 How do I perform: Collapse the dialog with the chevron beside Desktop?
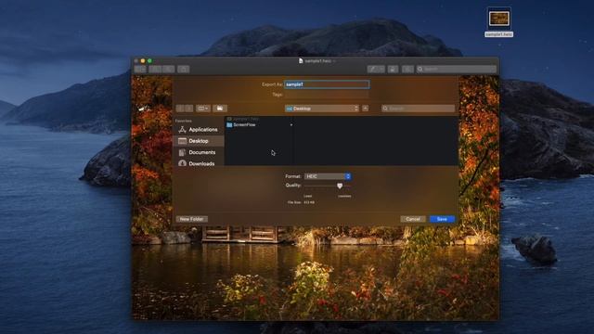tap(365, 109)
